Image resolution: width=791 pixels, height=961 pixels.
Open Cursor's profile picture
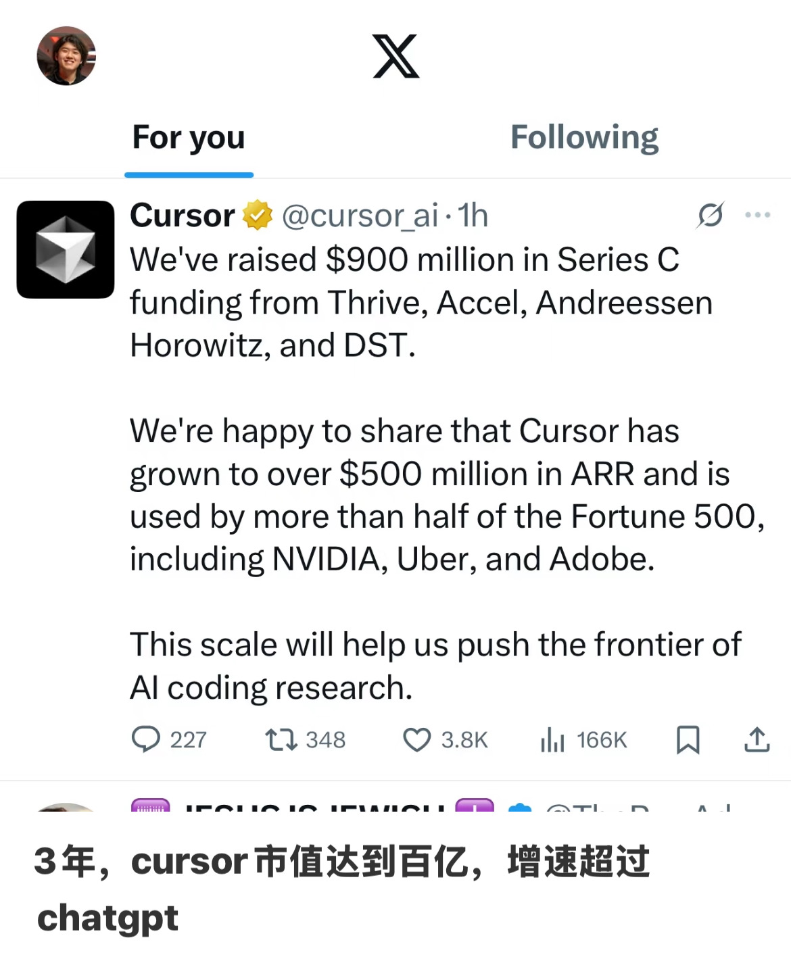click(66, 249)
